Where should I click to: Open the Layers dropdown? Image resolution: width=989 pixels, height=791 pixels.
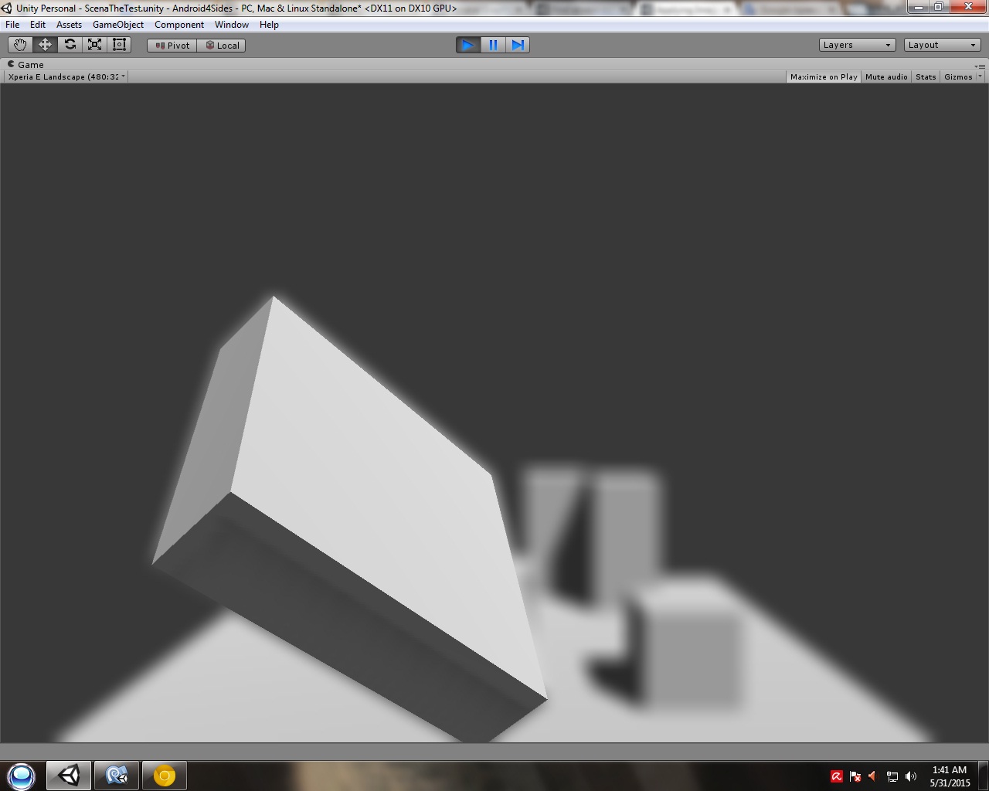pyautogui.click(x=856, y=44)
